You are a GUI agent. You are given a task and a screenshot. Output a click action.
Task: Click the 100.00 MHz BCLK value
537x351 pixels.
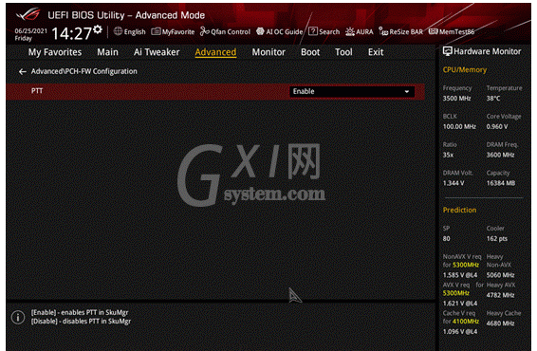[x=459, y=127]
